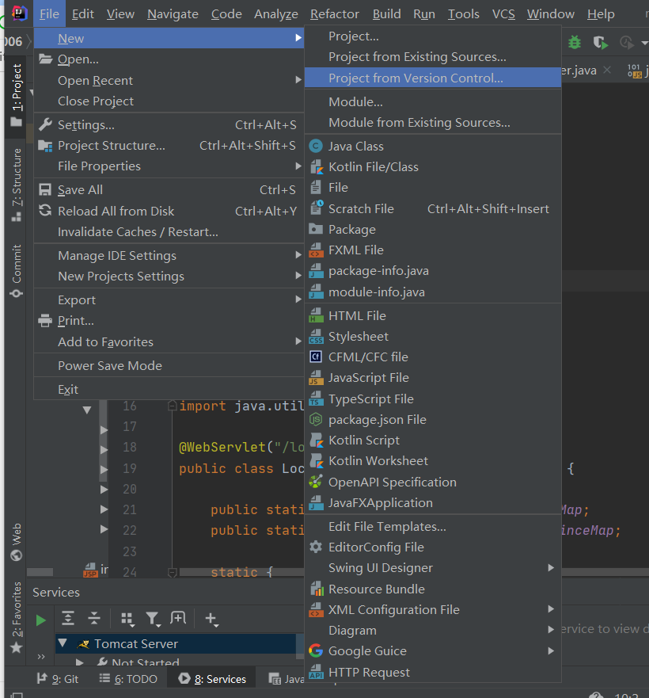
Task: Click Close Project
Action: 169,101
